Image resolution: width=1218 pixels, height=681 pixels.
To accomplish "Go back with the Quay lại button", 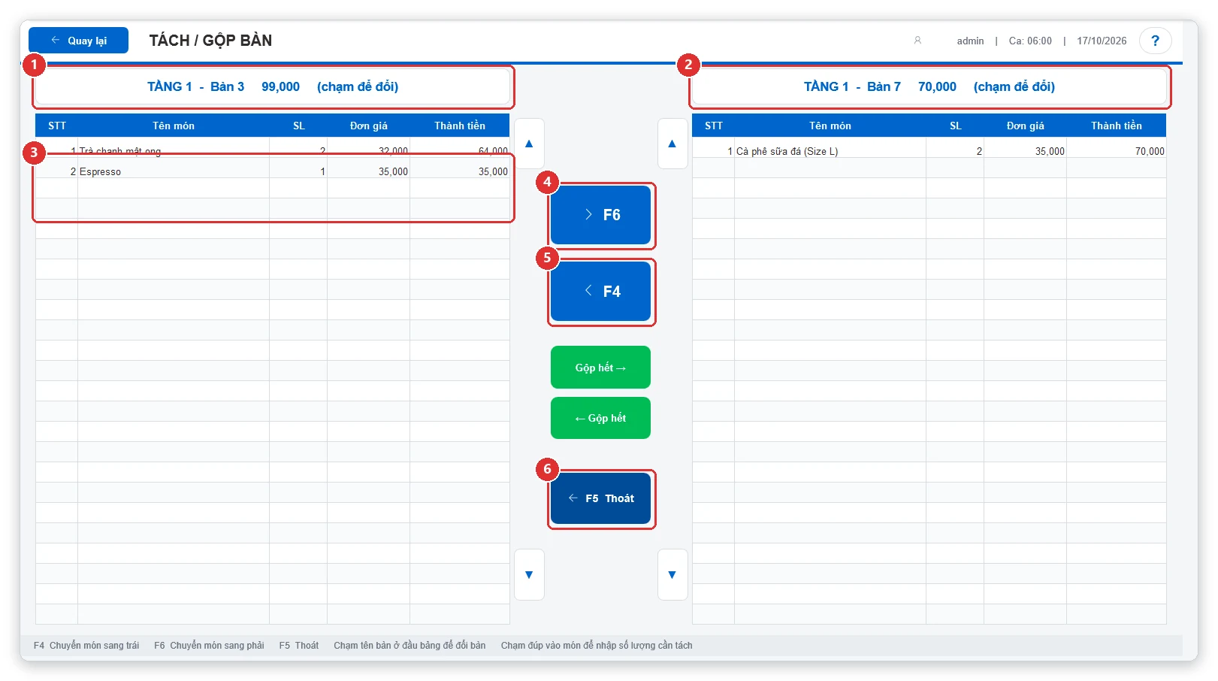I will tap(78, 41).
